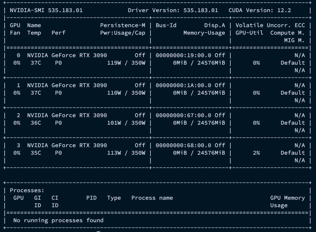Click the Processes: section title
Viewport: 316px width, 232px height.
pos(27,190)
